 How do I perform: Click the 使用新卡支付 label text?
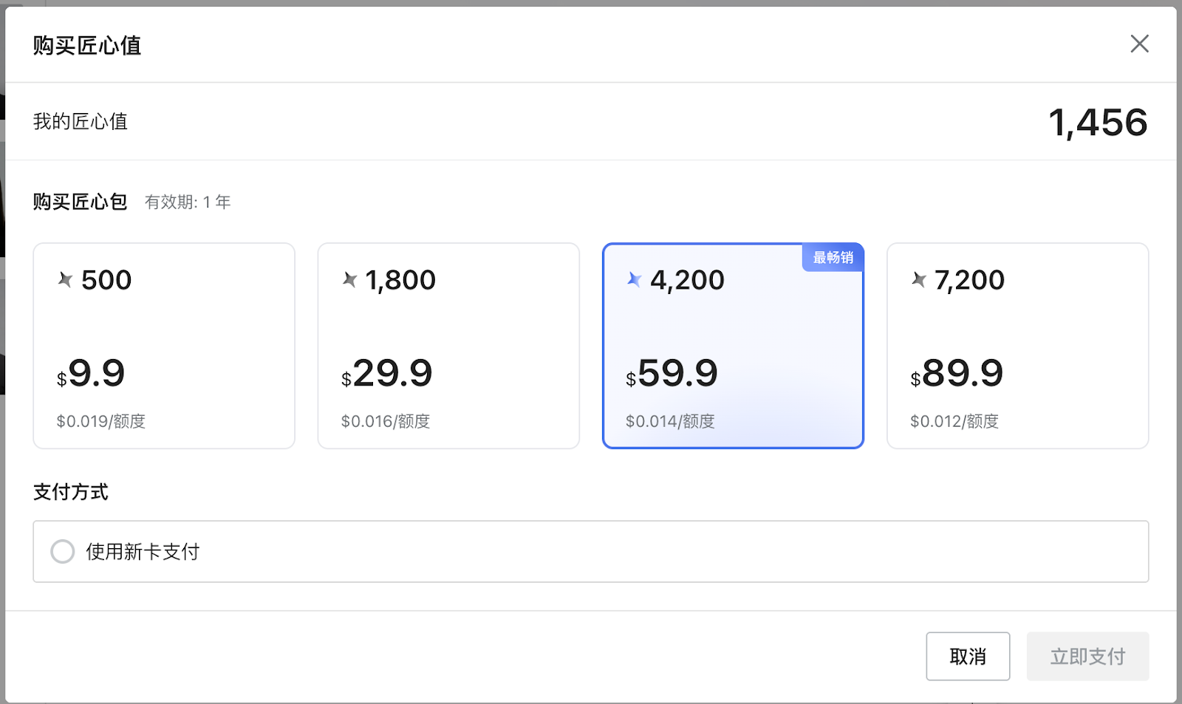click(143, 552)
